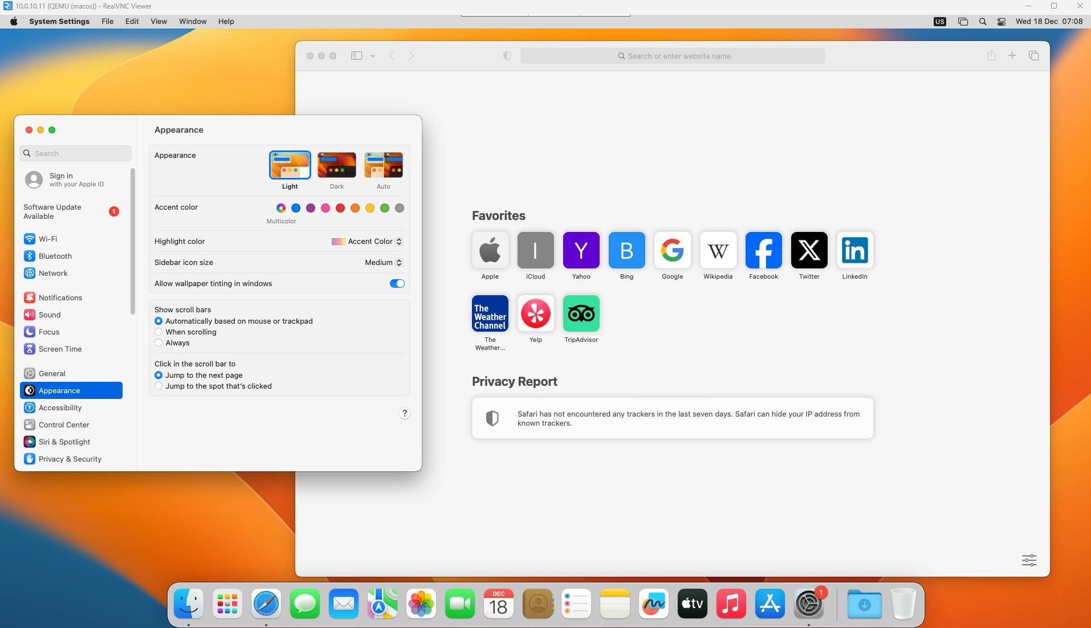This screenshot has width=1091, height=628.
Task: Open new tab with Safari plus icon
Action: coord(1012,55)
